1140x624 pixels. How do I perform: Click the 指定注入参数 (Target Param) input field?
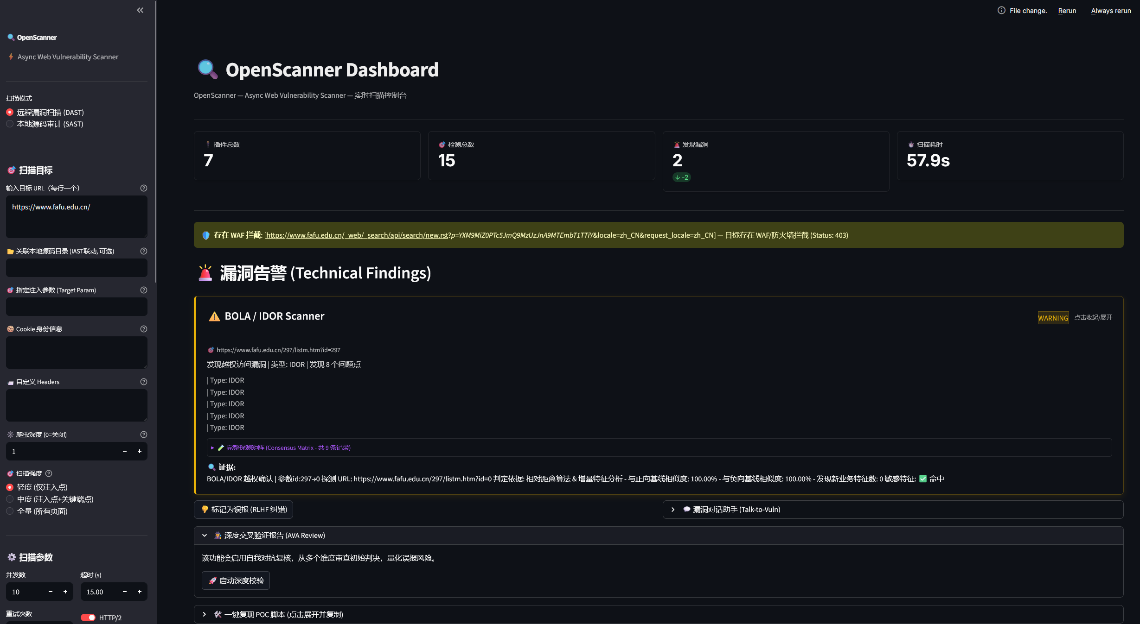pyautogui.click(x=77, y=307)
